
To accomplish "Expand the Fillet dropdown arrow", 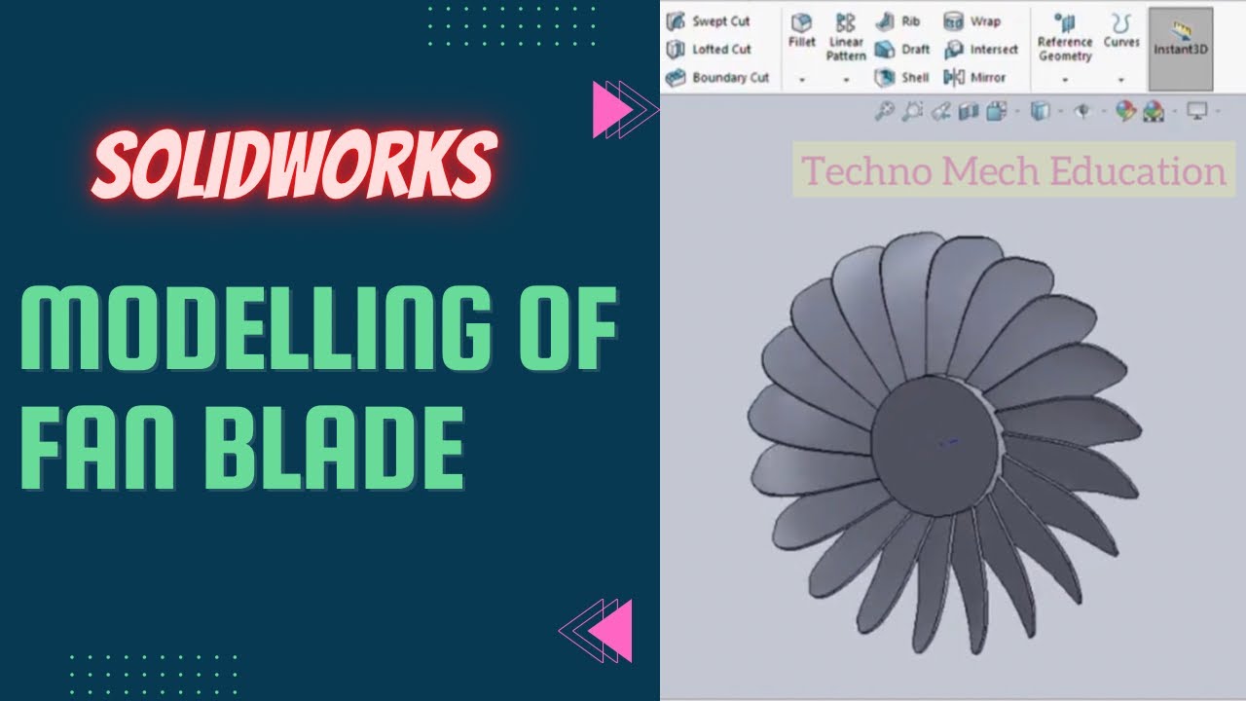I will pyautogui.click(x=802, y=80).
